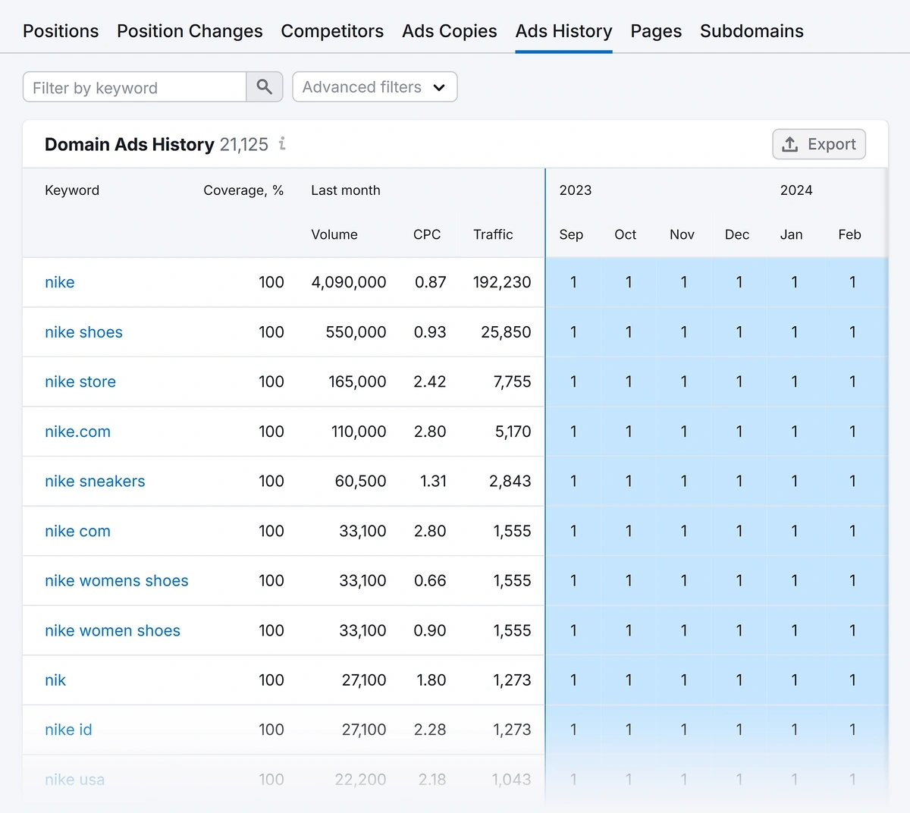Open the 'nike sneakers' keyword link
The image size is (910, 813).
pyautogui.click(x=95, y=481)
